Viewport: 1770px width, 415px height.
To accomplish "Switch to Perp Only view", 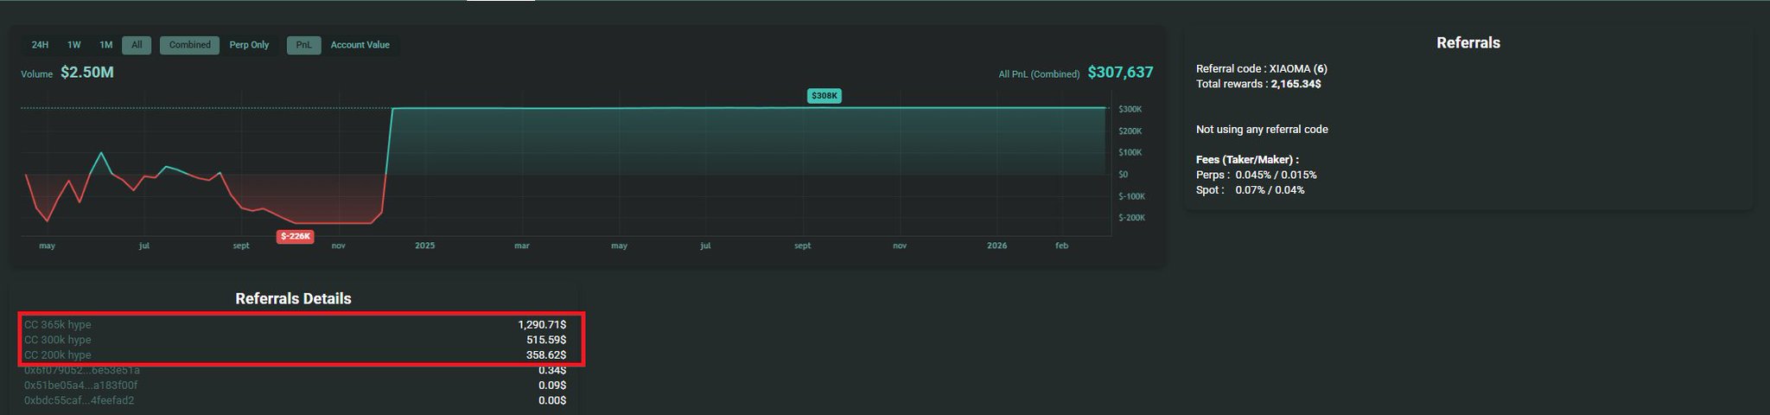I will tap(249, 45).
